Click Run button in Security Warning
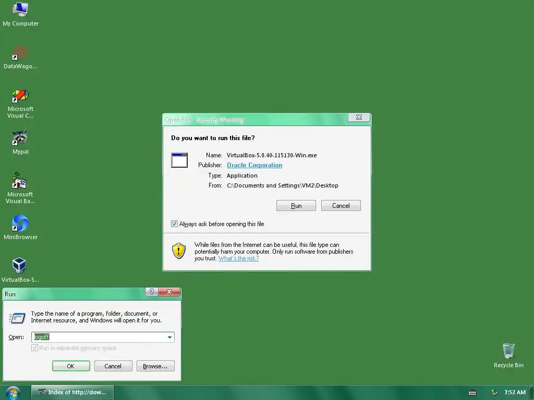 pos(296,205)
